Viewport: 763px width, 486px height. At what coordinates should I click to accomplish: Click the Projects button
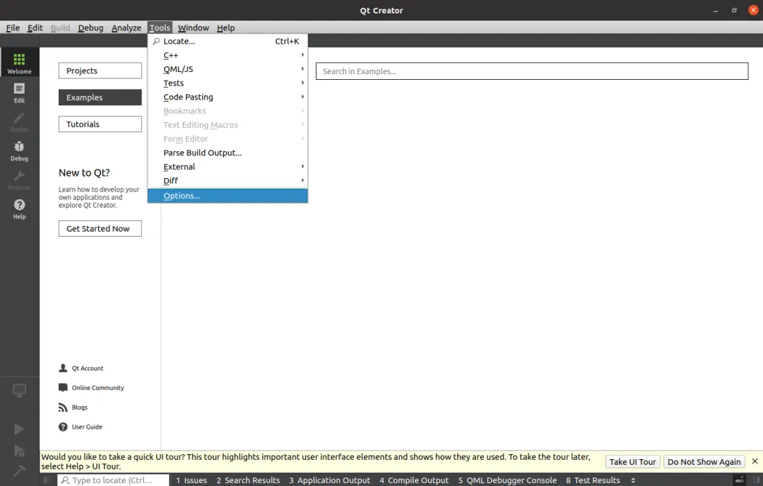coord(100,71)
